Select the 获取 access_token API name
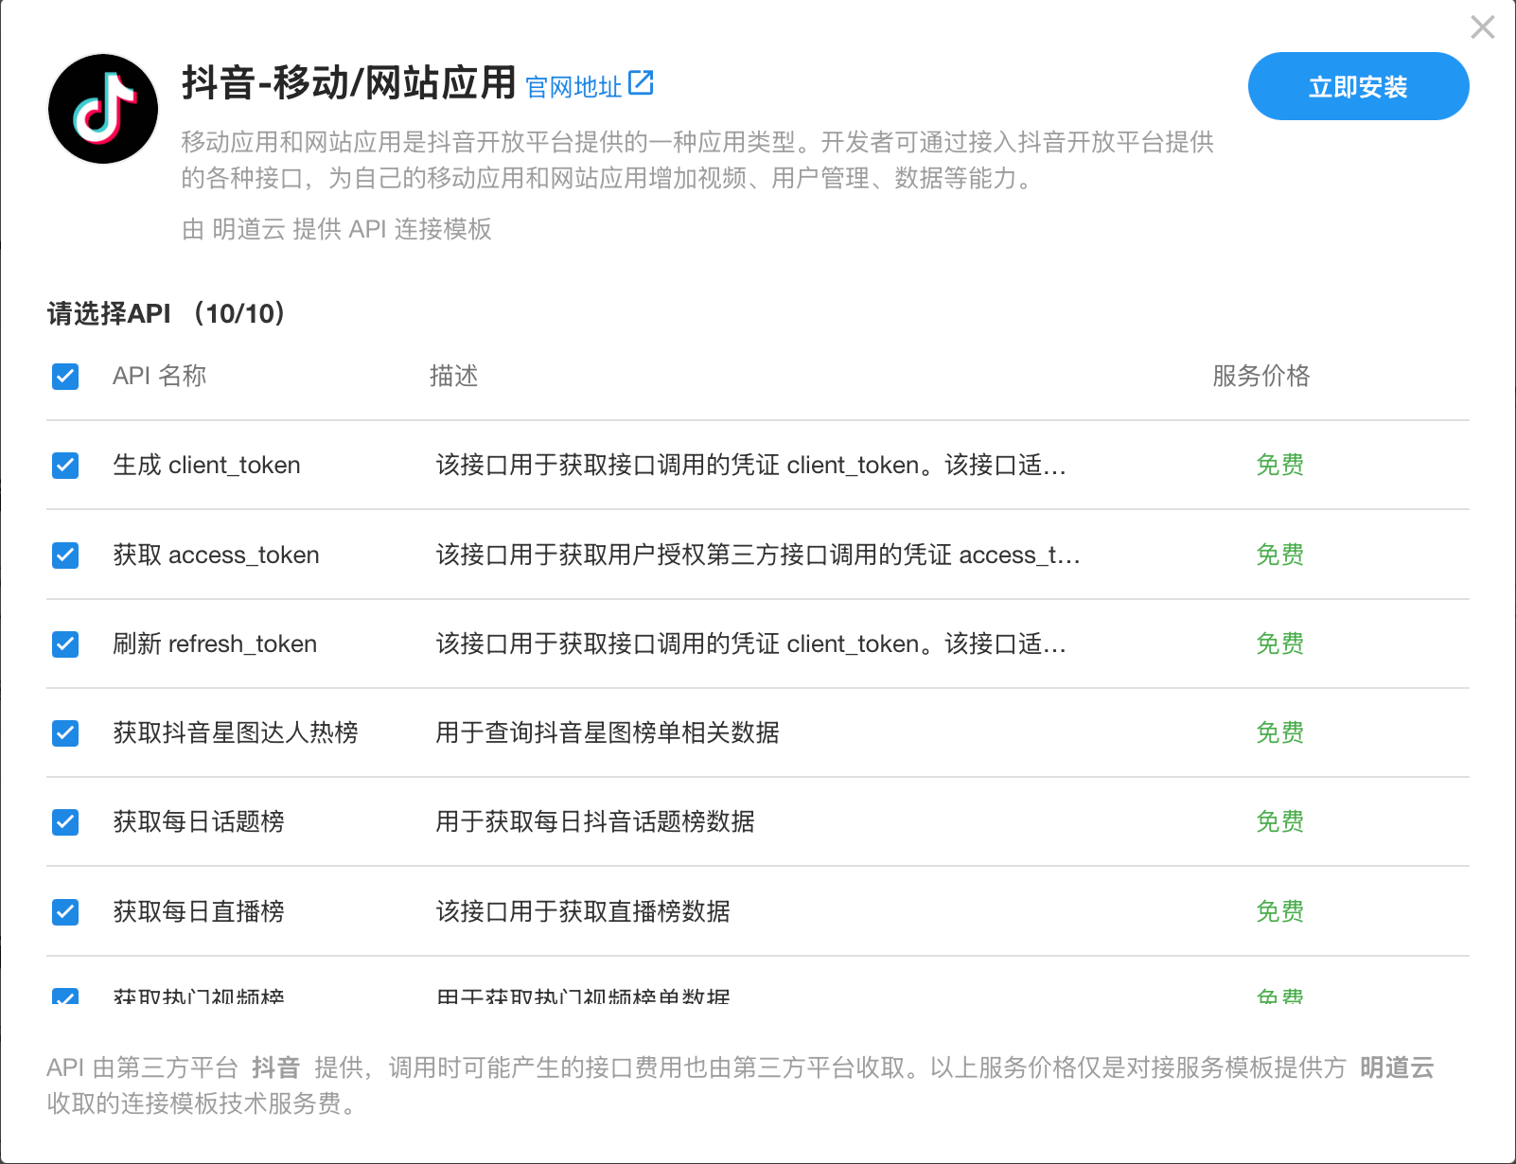1516x1164 pixels. click(x=216, y=555)
